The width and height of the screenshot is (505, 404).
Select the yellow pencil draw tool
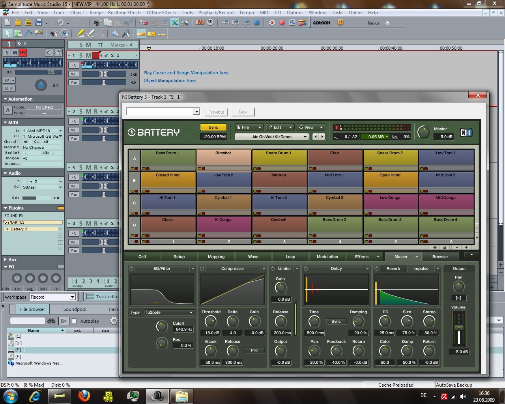[x=80, y=34]
